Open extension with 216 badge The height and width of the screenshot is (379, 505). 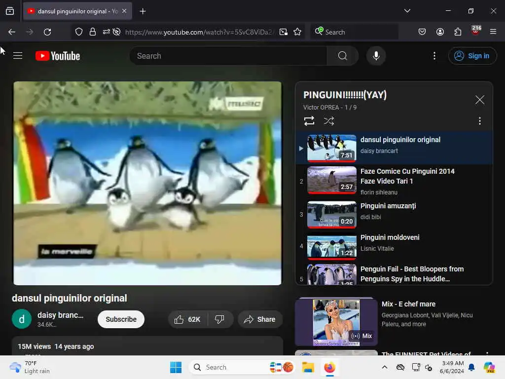tap(476, 30)
